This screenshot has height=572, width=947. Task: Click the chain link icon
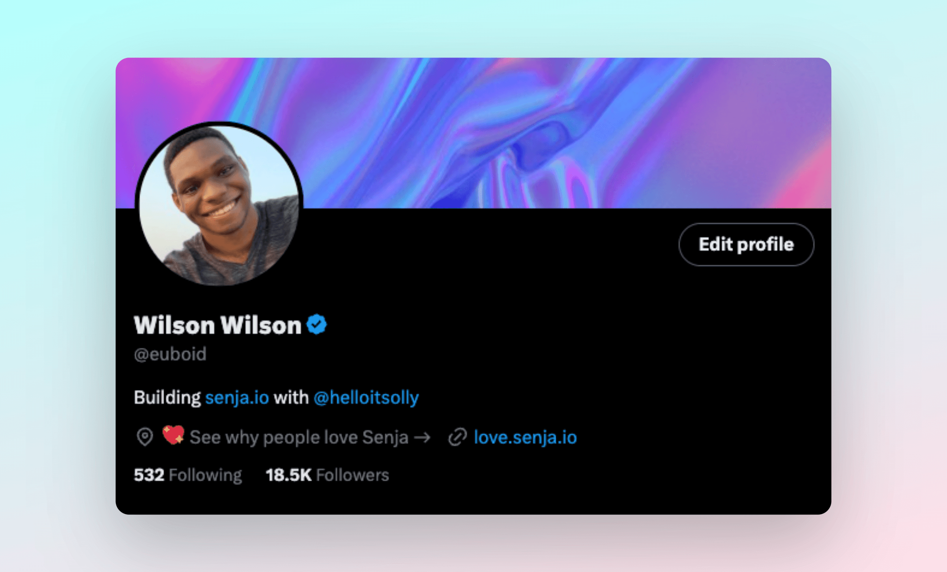click(458, 437)
